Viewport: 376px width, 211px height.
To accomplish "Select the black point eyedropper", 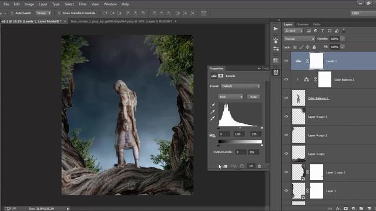I will click(213, 105).
